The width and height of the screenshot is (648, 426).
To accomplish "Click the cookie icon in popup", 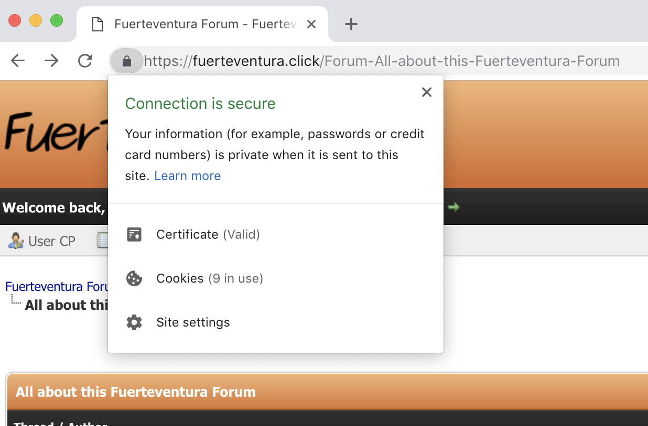I will (x=134, y=278).
